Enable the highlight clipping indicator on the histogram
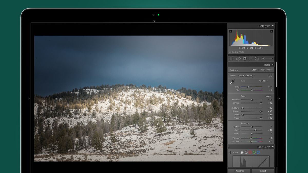This screenshot has height=173, width=308. point(271,31)
